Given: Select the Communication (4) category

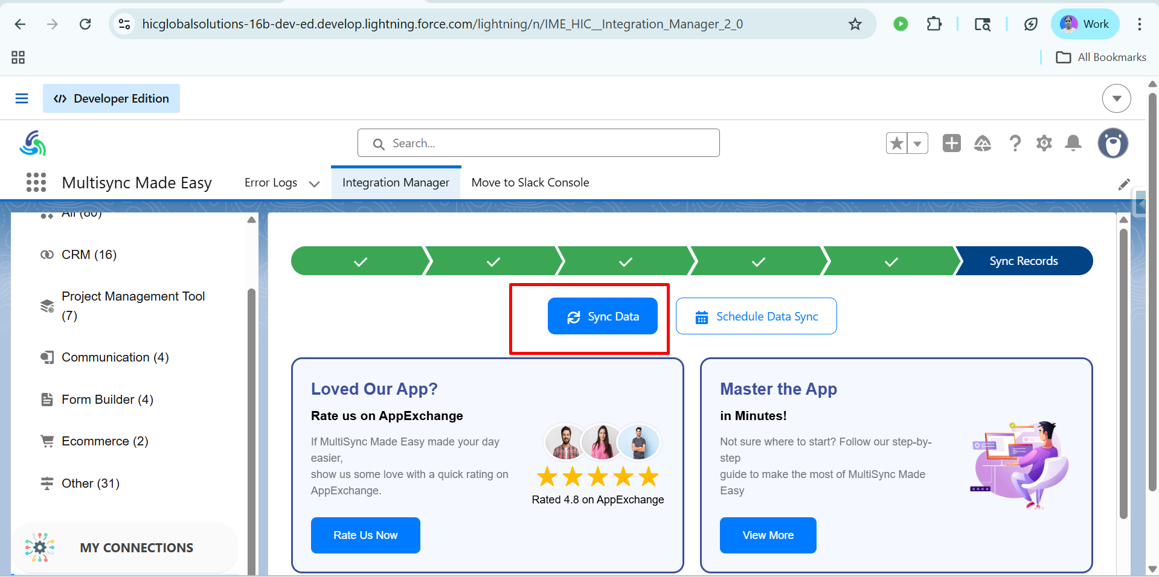Looking at the screenshot, I should (x=104, y=357).
